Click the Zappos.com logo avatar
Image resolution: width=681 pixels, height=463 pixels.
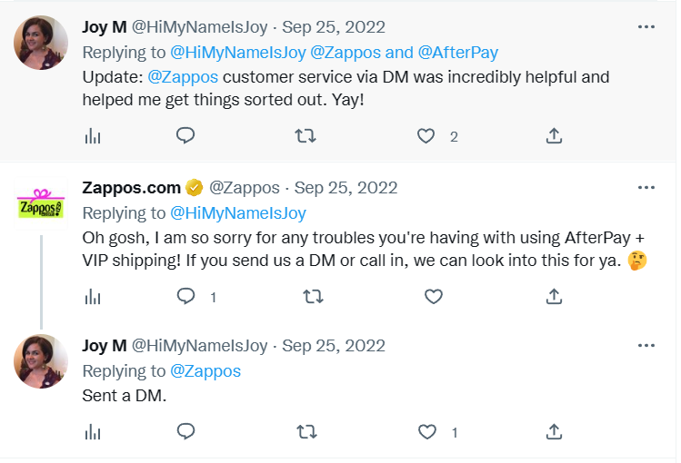(42, 203)
